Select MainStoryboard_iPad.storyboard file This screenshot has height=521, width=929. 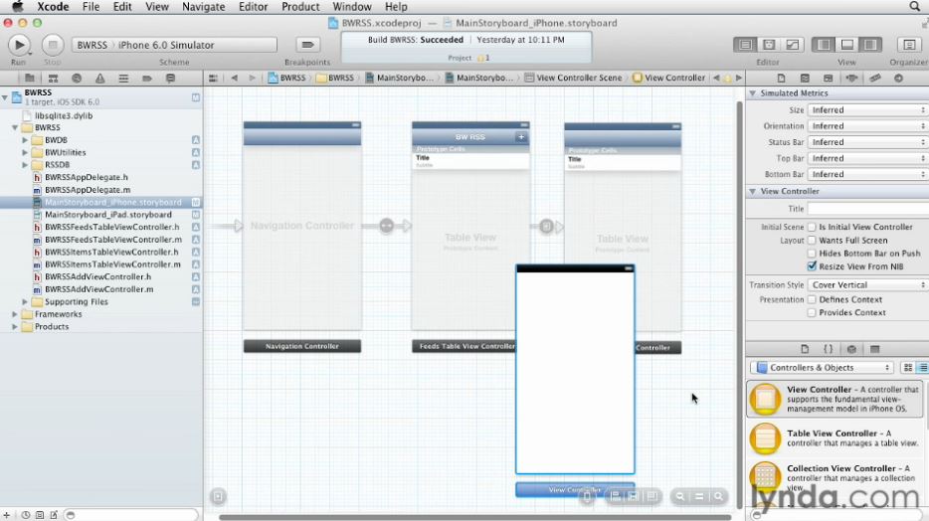pos(108,215)
